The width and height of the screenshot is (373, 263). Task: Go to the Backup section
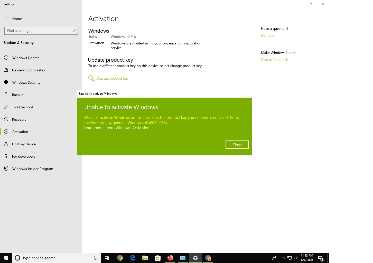coord(18,95)
